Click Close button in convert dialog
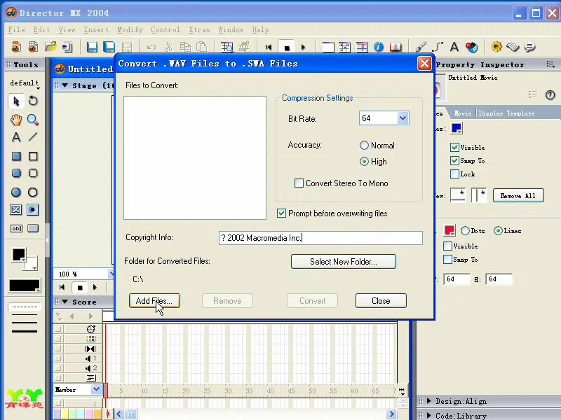The image size is (561, 420). pos(381,301)
